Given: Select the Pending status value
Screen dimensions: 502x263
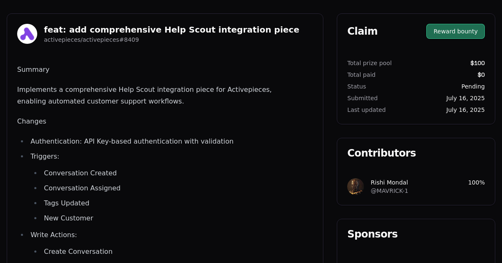Looking at the screenshot, I should 473,86.
